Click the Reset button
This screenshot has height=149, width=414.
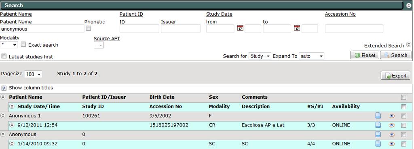365,55
